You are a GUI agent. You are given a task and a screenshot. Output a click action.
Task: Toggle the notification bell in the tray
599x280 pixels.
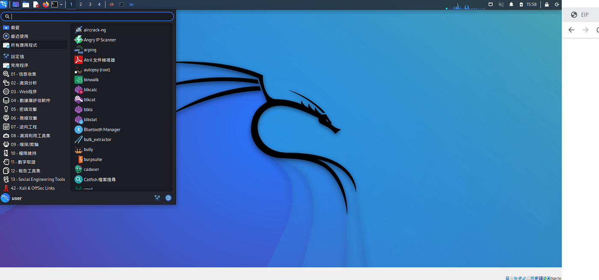click(x=511, y=4)
